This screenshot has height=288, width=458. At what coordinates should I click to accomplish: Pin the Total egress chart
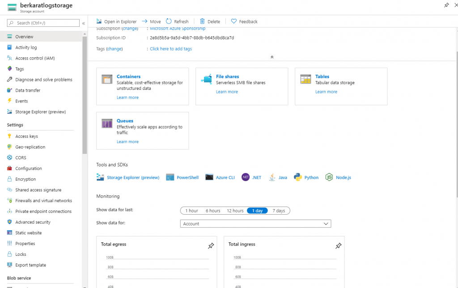click(x=211, y=246)
